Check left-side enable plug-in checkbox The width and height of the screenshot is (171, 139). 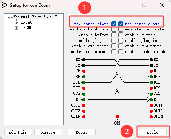click(114, 40)
